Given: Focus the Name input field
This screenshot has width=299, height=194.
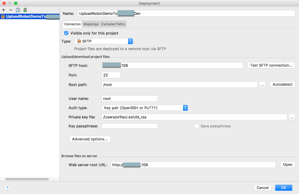Looking at the screenshot, I should tap(186, 13).
